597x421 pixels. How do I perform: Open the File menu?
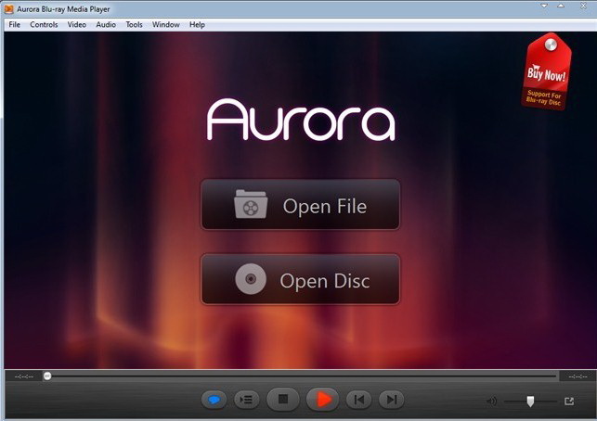[15, 25]
